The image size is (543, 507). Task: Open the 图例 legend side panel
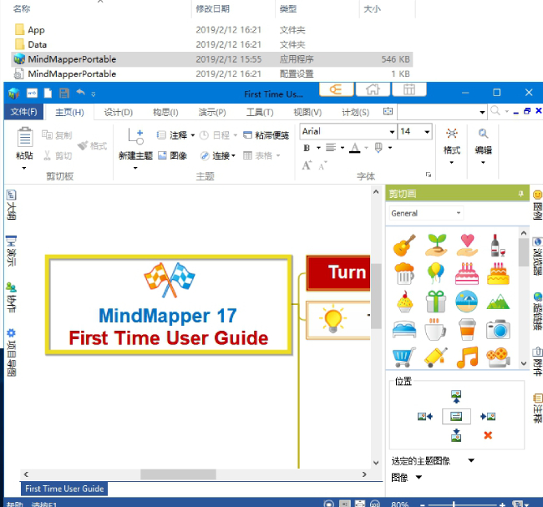point(537,205)
